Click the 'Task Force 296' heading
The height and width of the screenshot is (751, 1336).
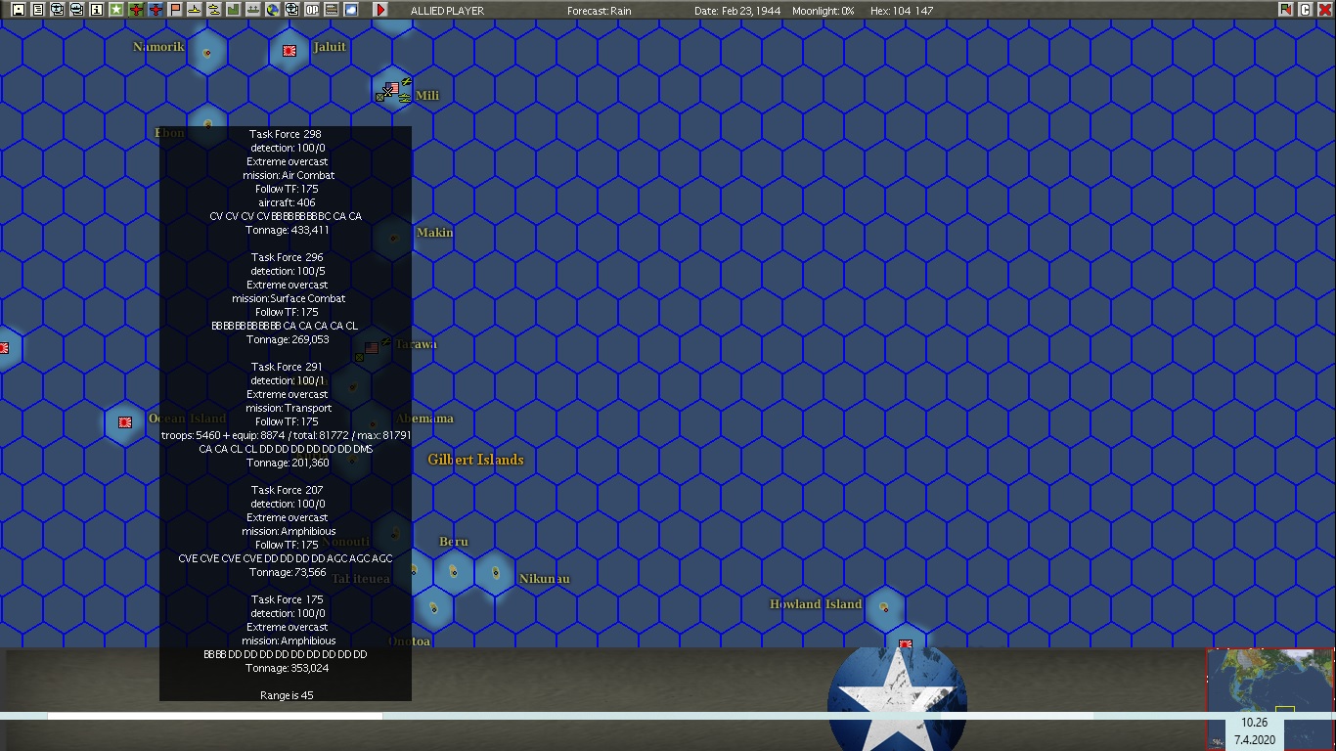pyautogui.click(x=286, y=257)
